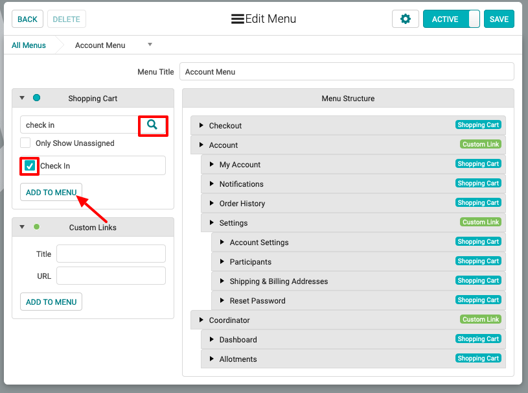Click the Custom Link tag on Account

click(481, 144)
